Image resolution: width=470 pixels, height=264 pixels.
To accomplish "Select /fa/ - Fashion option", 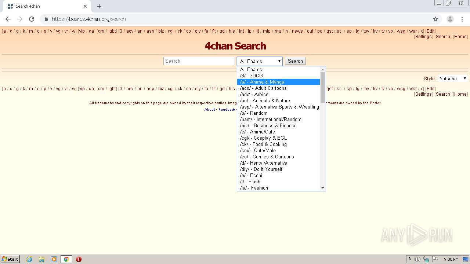I will (x=278, y=188).
